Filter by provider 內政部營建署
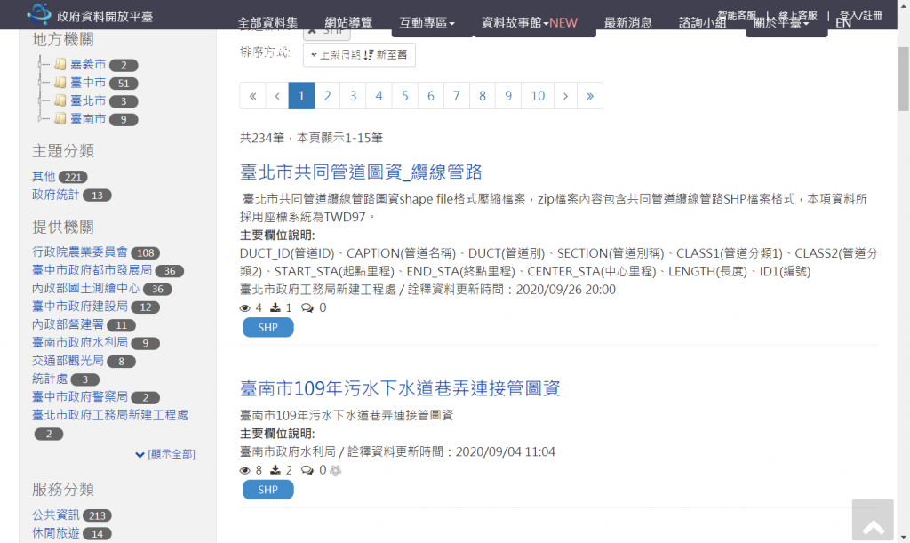 coord(68,324)
